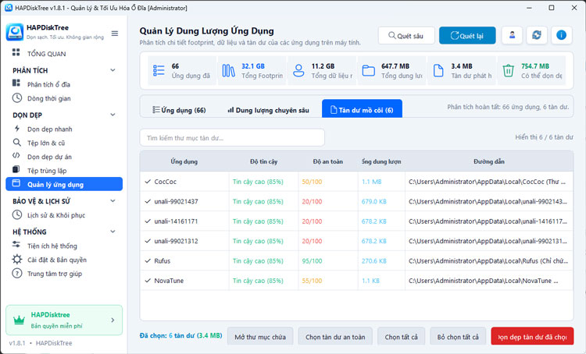Click the 647.7 MB folder card icon
The height and width of the screenshot is (354, 586).
tap(369, 70)
